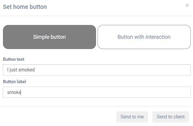This screenshot has height=126, width=193.
Task: Click the 'Button label' field label
Action: [x=14, y=82]
